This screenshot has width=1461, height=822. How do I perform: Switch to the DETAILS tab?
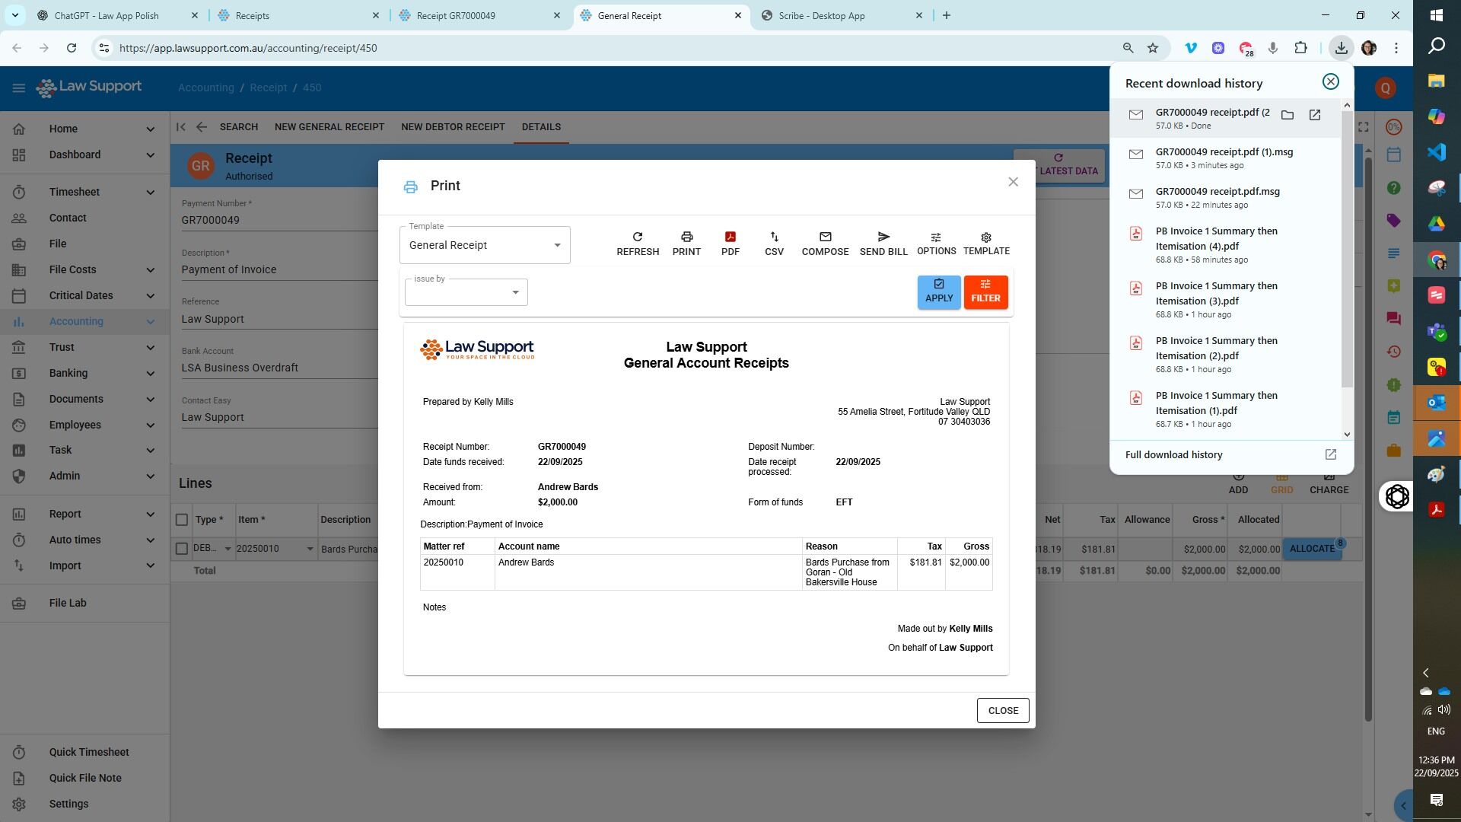[x=541, y=127]
